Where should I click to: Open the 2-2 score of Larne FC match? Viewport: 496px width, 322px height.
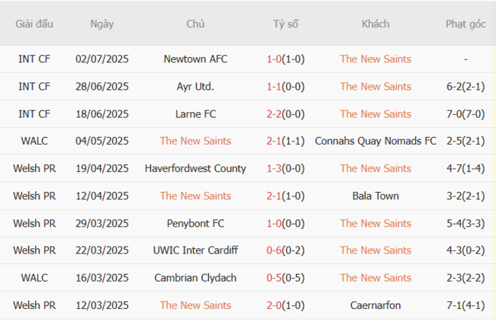click(x=285, y=114)
